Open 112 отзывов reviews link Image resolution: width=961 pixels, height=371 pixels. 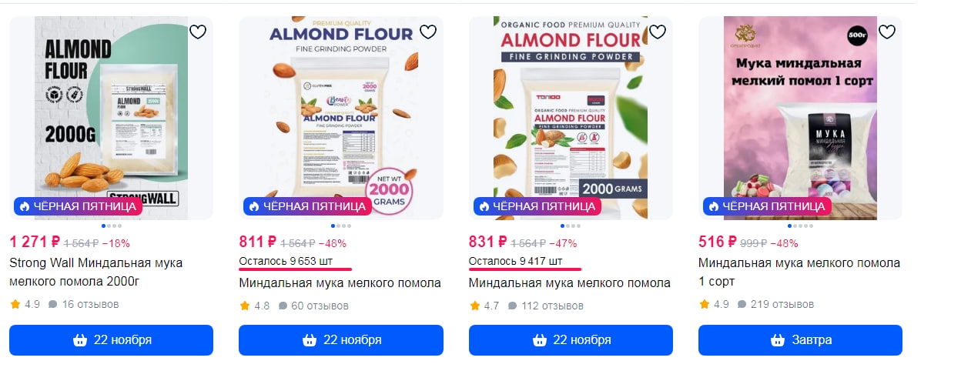(546, 306)
